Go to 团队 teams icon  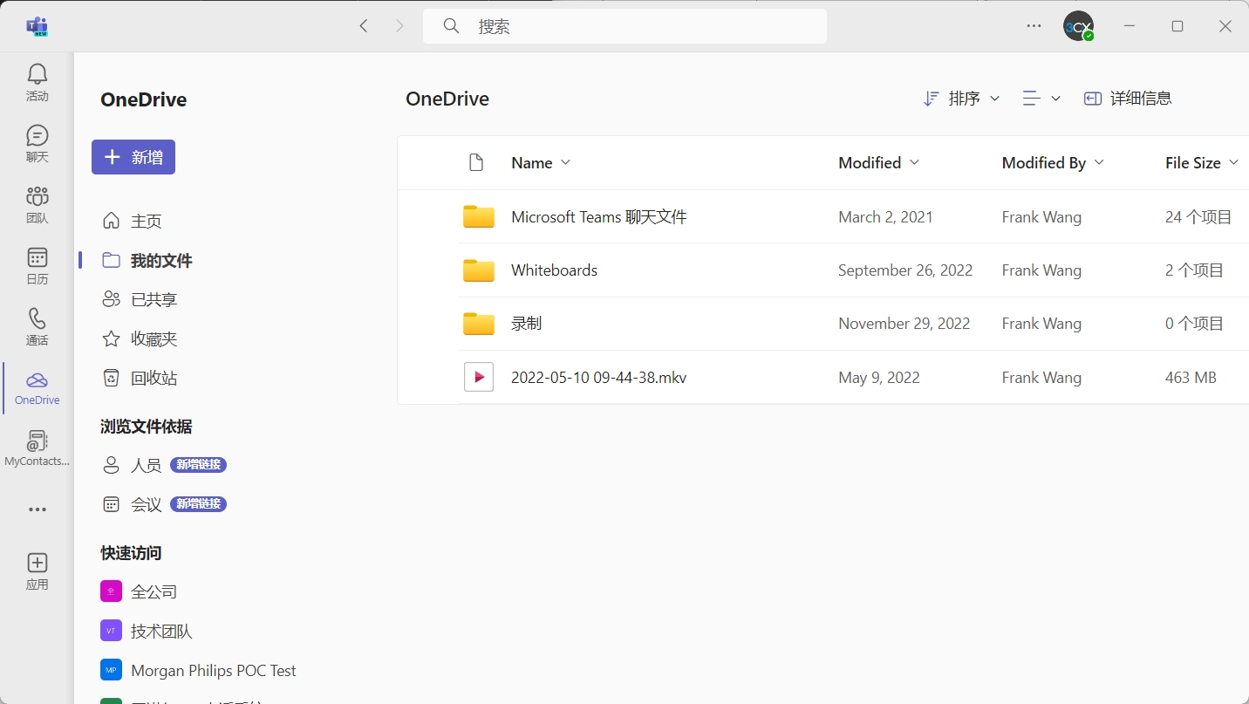click(x=37, y=204)
